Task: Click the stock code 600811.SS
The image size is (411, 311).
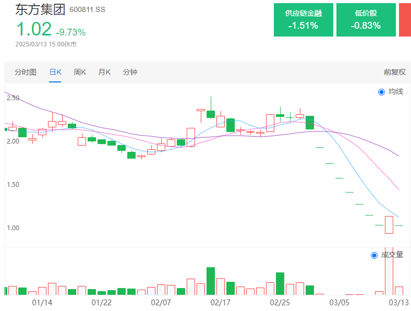Action: (87, 10)
